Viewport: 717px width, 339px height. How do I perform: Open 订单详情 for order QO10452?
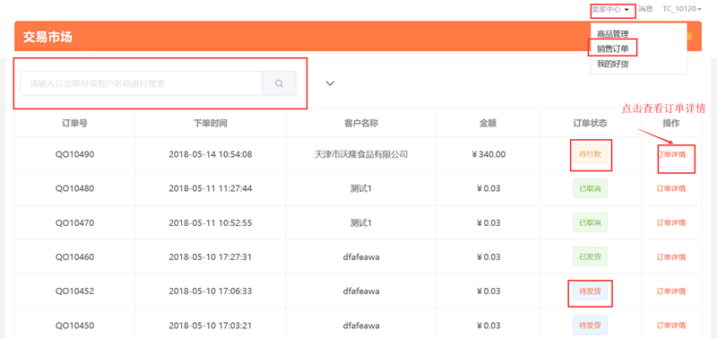[671, 291]
